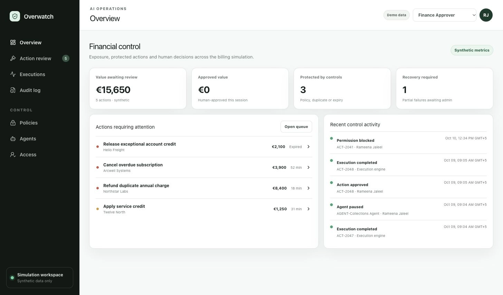Click the Financial control heading
503x295 pixels.
click(115, 46)
